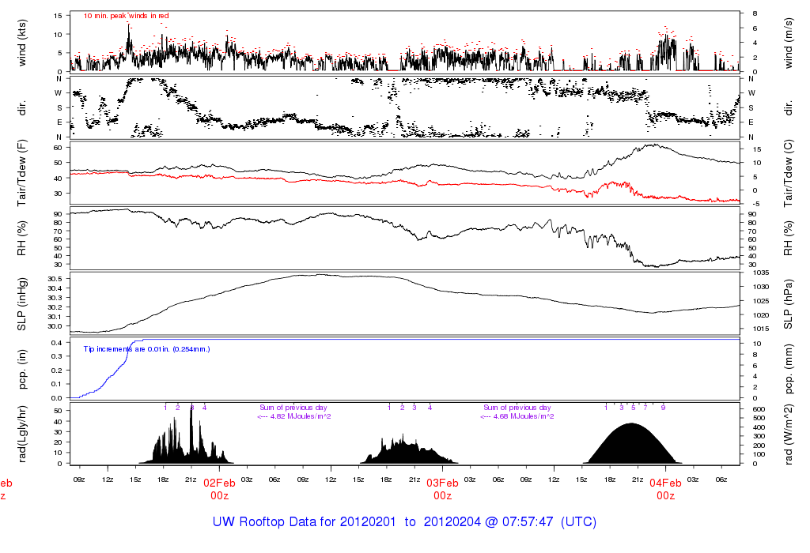Click the 'rad(Lgly/hr)' axis label
This screenshot has width=810, height=553.
pos(21,434)
